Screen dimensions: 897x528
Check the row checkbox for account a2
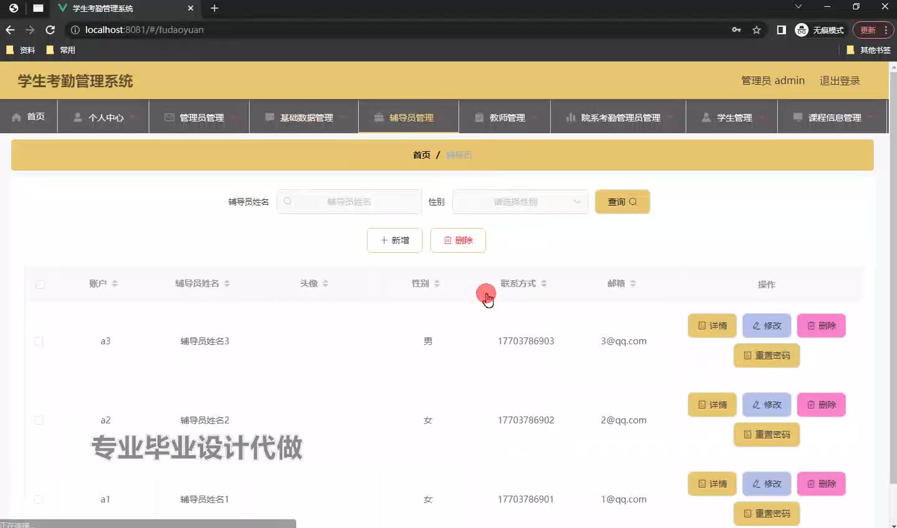pos(39,420)
